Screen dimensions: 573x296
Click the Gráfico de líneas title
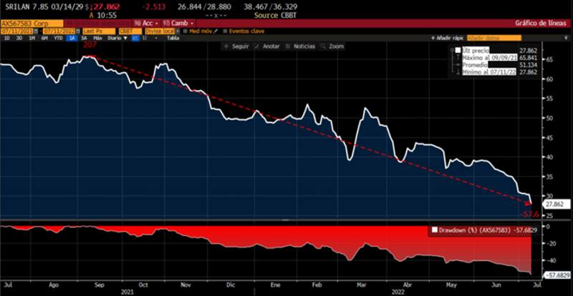point(541,23)
